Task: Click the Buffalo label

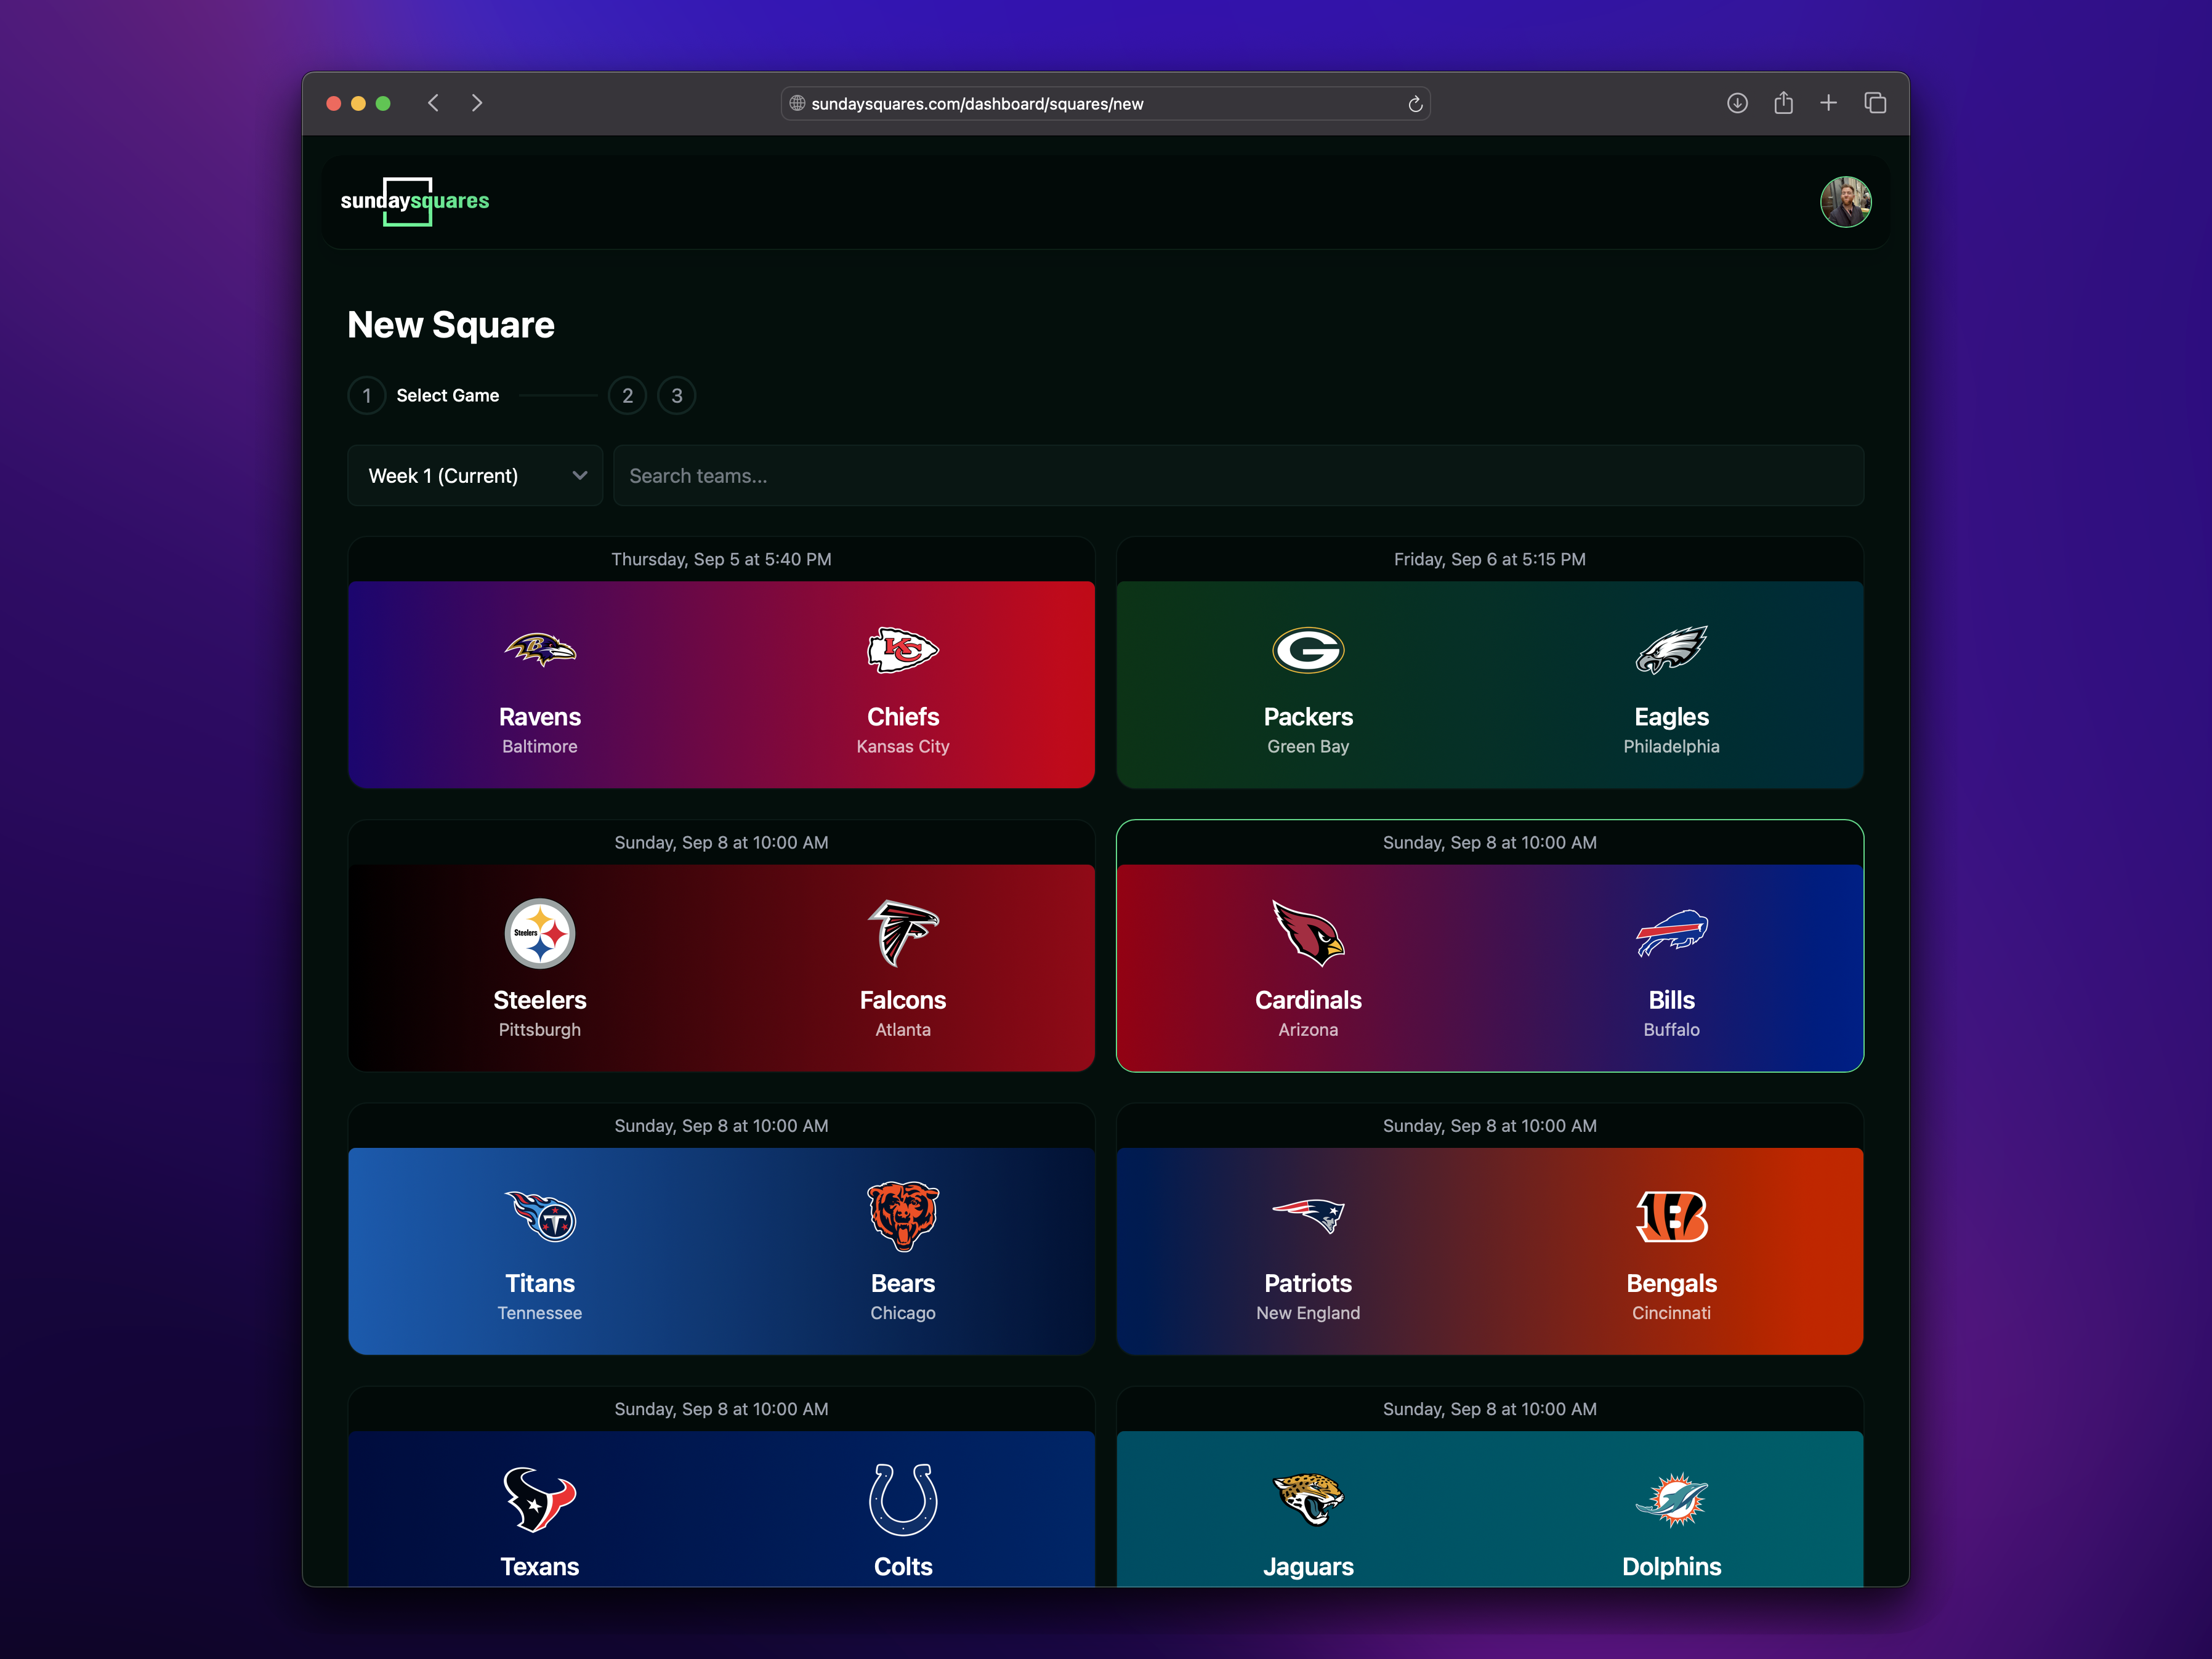Action: click(1671, 1030)
